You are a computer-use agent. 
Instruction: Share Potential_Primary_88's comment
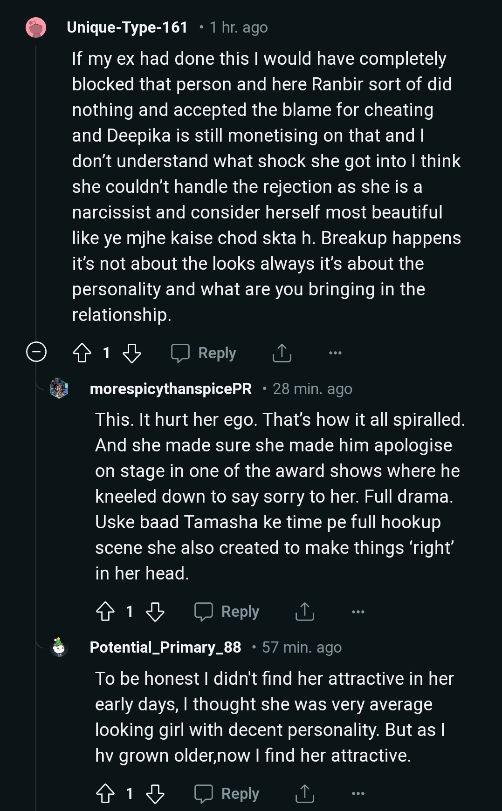pyautogui.click(x=305, y=794)
